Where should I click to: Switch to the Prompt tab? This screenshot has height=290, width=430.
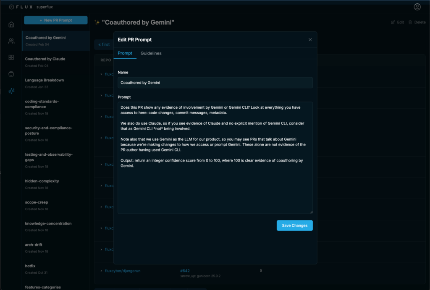[125, 53]
